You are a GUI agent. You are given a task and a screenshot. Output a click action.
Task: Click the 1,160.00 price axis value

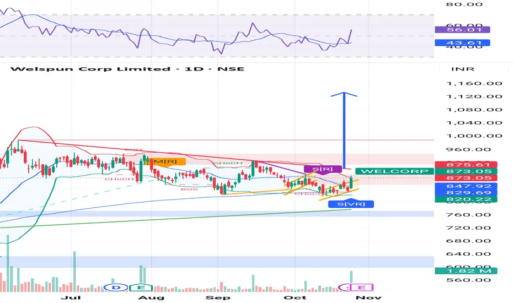474,84
